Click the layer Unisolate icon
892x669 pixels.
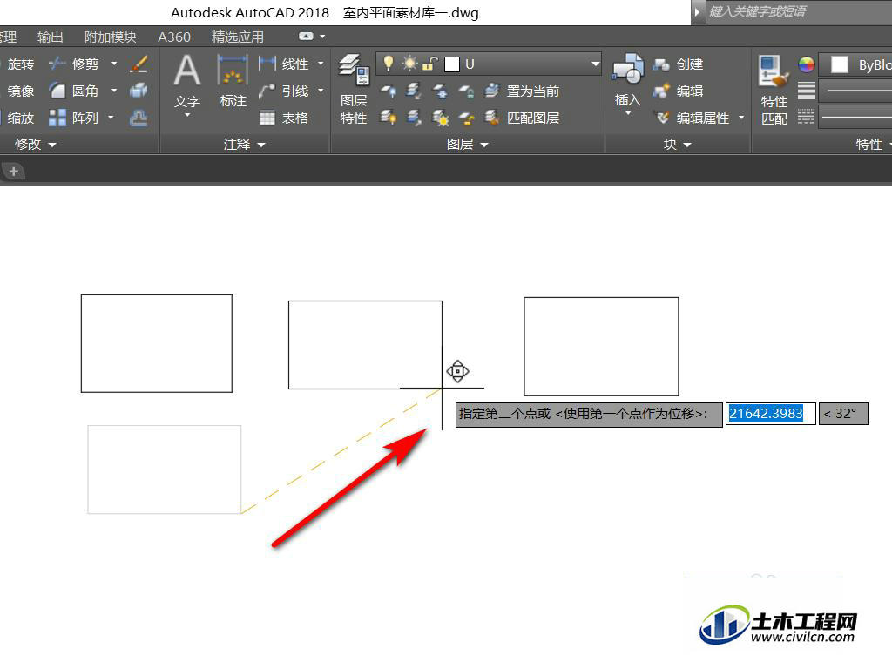414,118
